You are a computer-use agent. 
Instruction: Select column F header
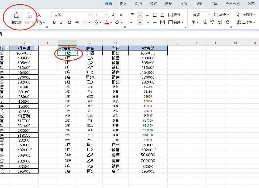(x=68, y=43)
